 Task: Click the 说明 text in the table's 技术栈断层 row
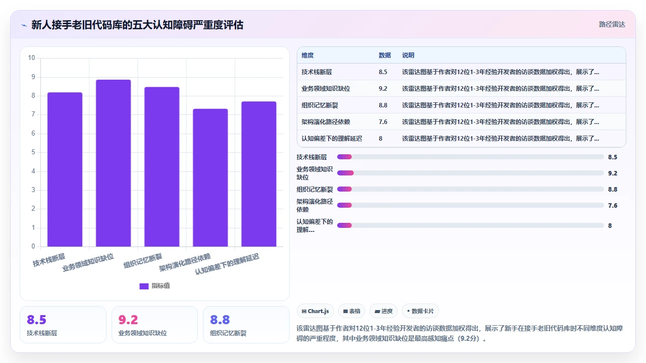(501, 72)
